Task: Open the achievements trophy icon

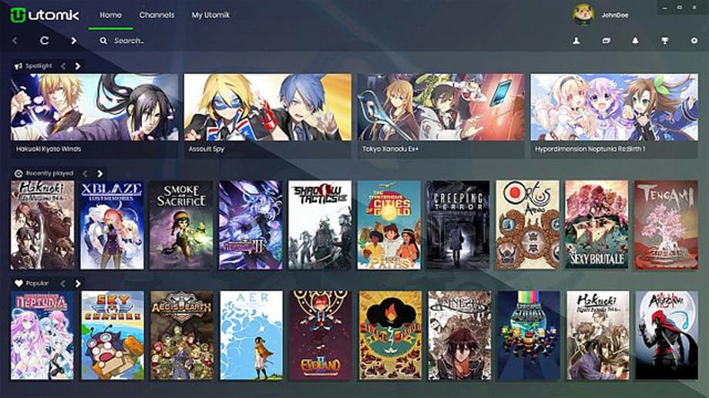Action: [x=664, y=41]
